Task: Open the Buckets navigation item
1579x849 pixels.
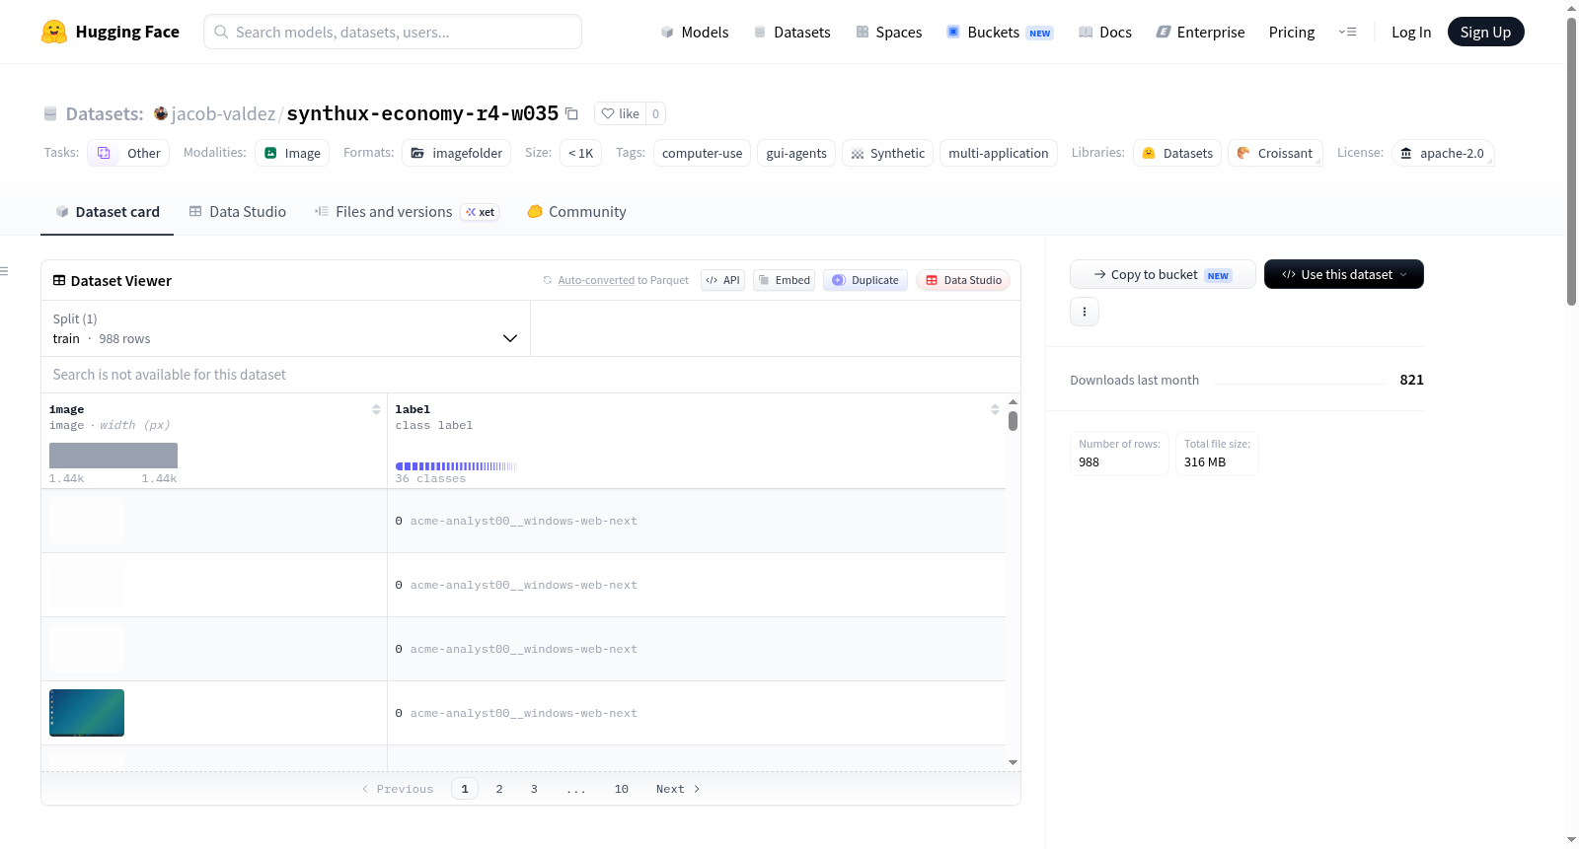Action: pos(1000,32)
